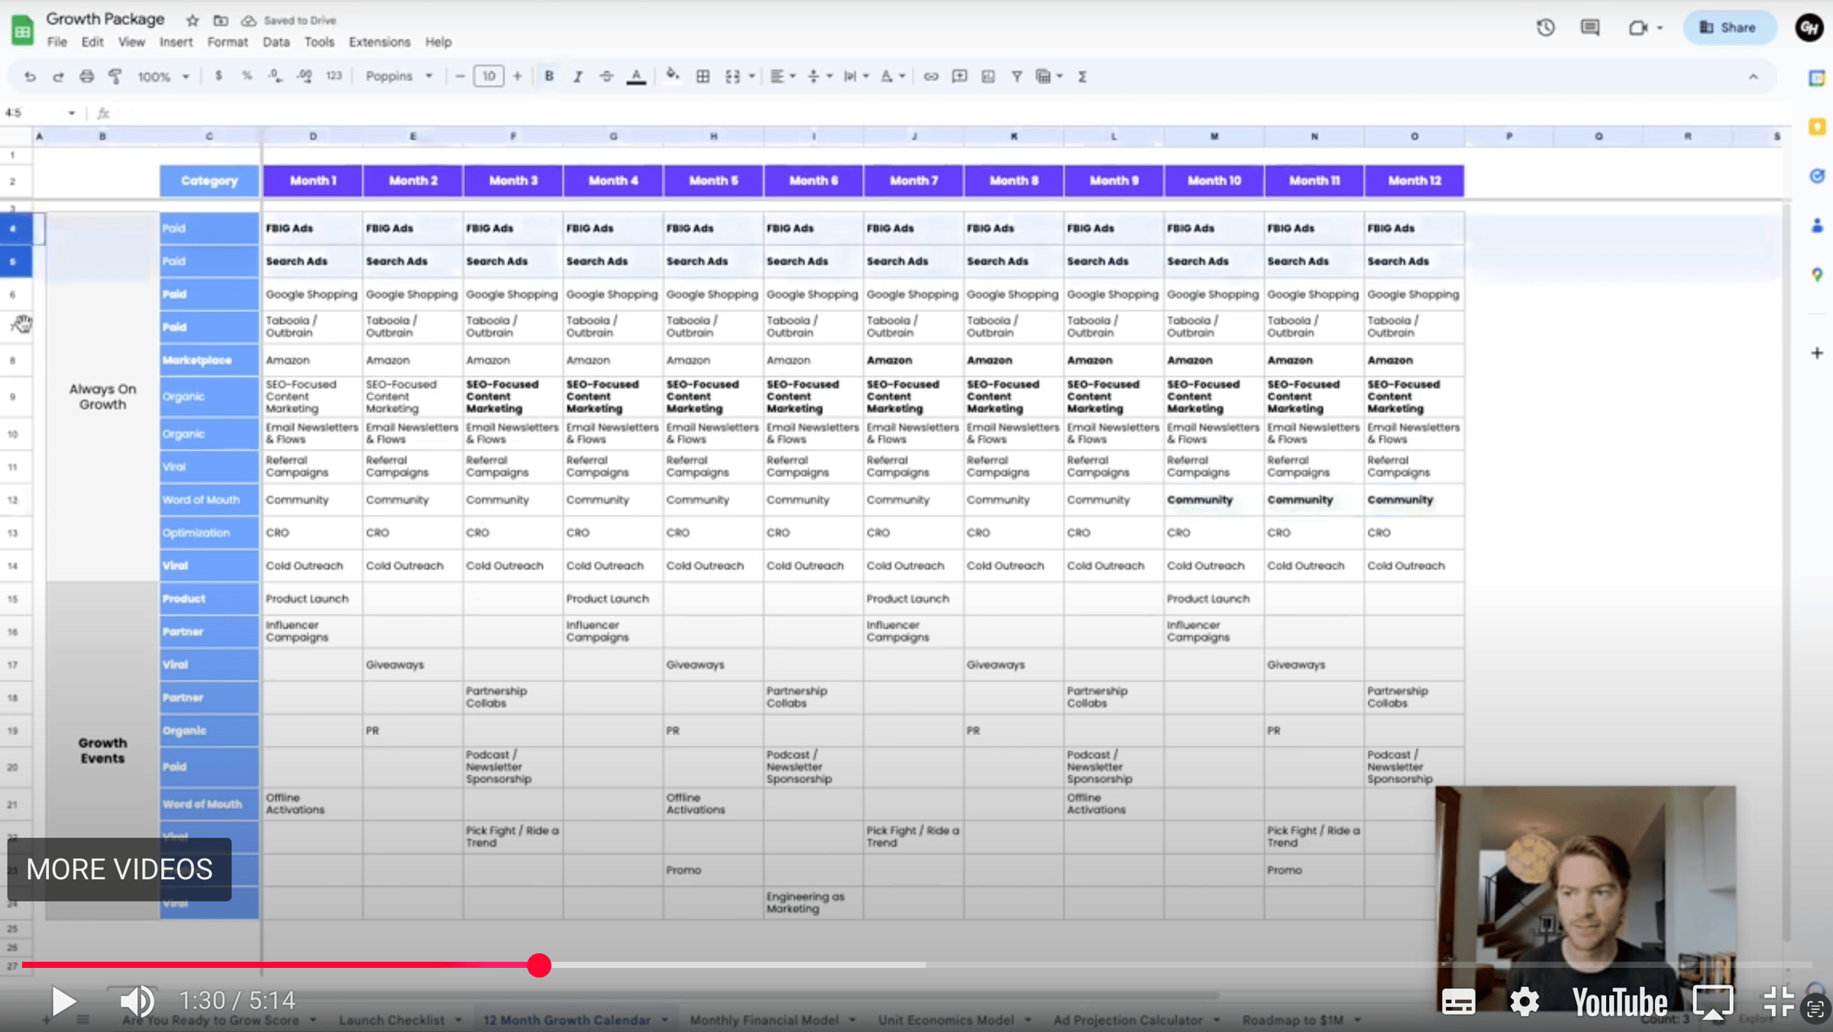Select the Paint format tool
1833x1032 pixels.
(x=115, y=76)
